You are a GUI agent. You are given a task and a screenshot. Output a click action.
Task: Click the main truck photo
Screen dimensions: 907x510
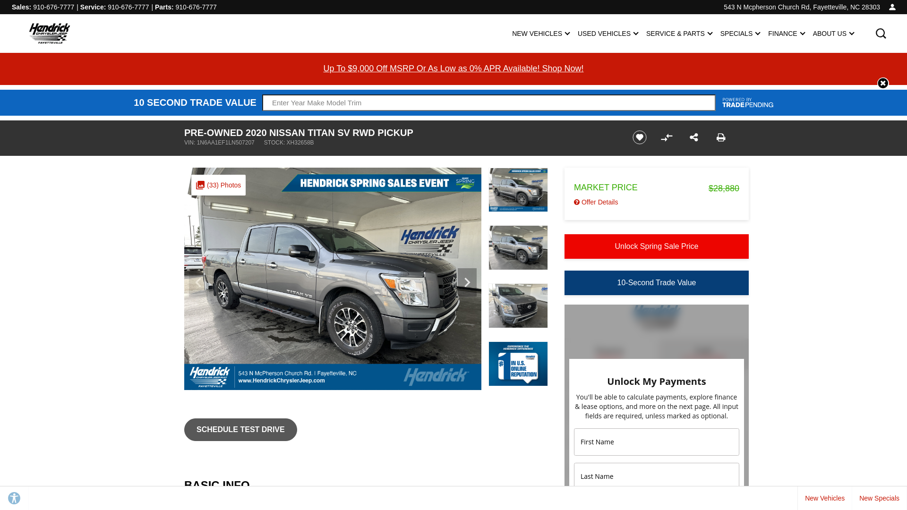coord(333,279)
